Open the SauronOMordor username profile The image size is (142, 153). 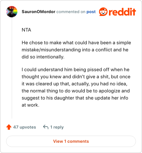tap(38, 12)
